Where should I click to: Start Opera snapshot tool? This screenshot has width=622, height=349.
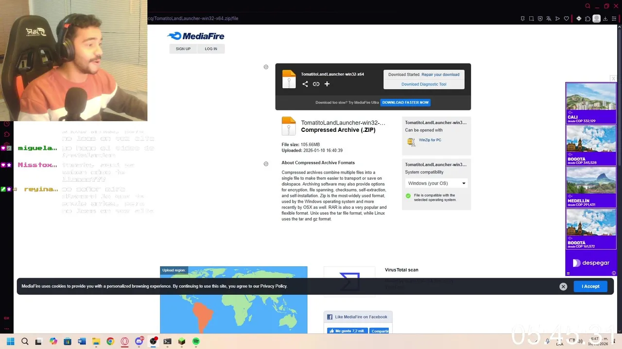[531, 18]
